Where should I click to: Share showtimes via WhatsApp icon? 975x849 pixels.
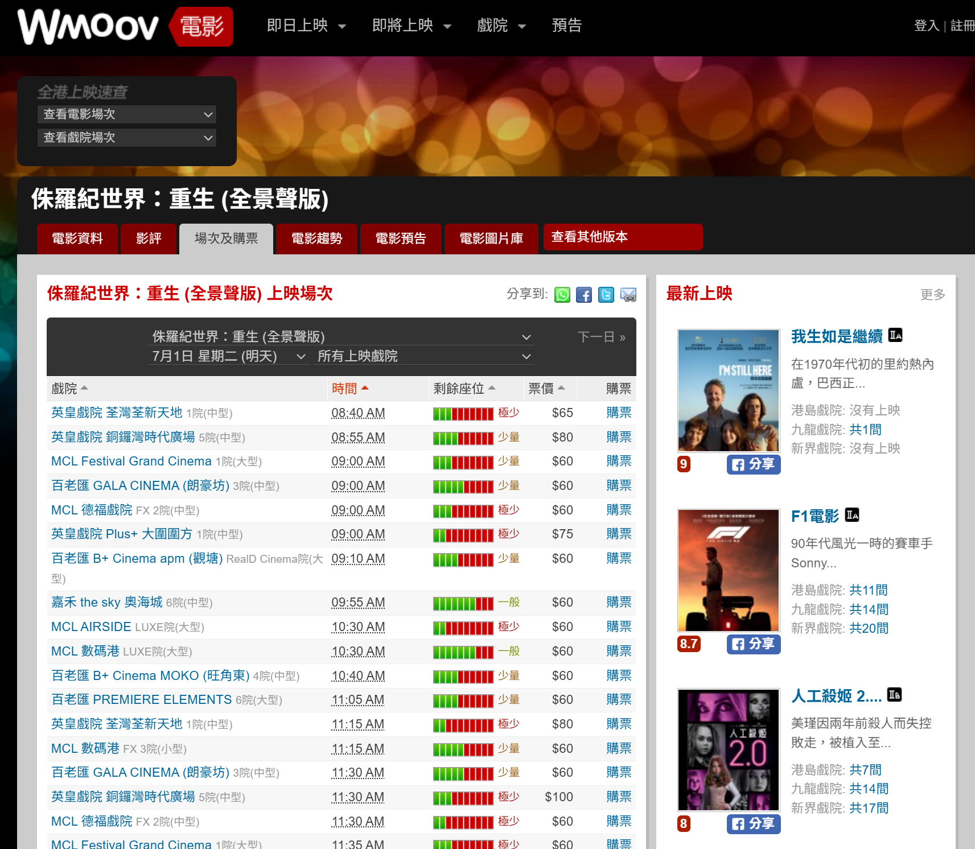[562, 295]
